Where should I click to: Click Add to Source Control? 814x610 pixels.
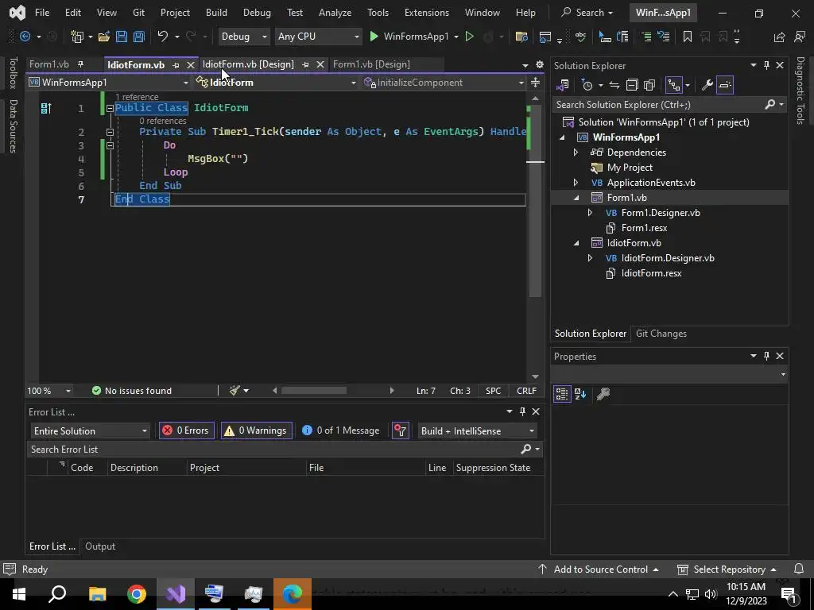pos(599,569)
